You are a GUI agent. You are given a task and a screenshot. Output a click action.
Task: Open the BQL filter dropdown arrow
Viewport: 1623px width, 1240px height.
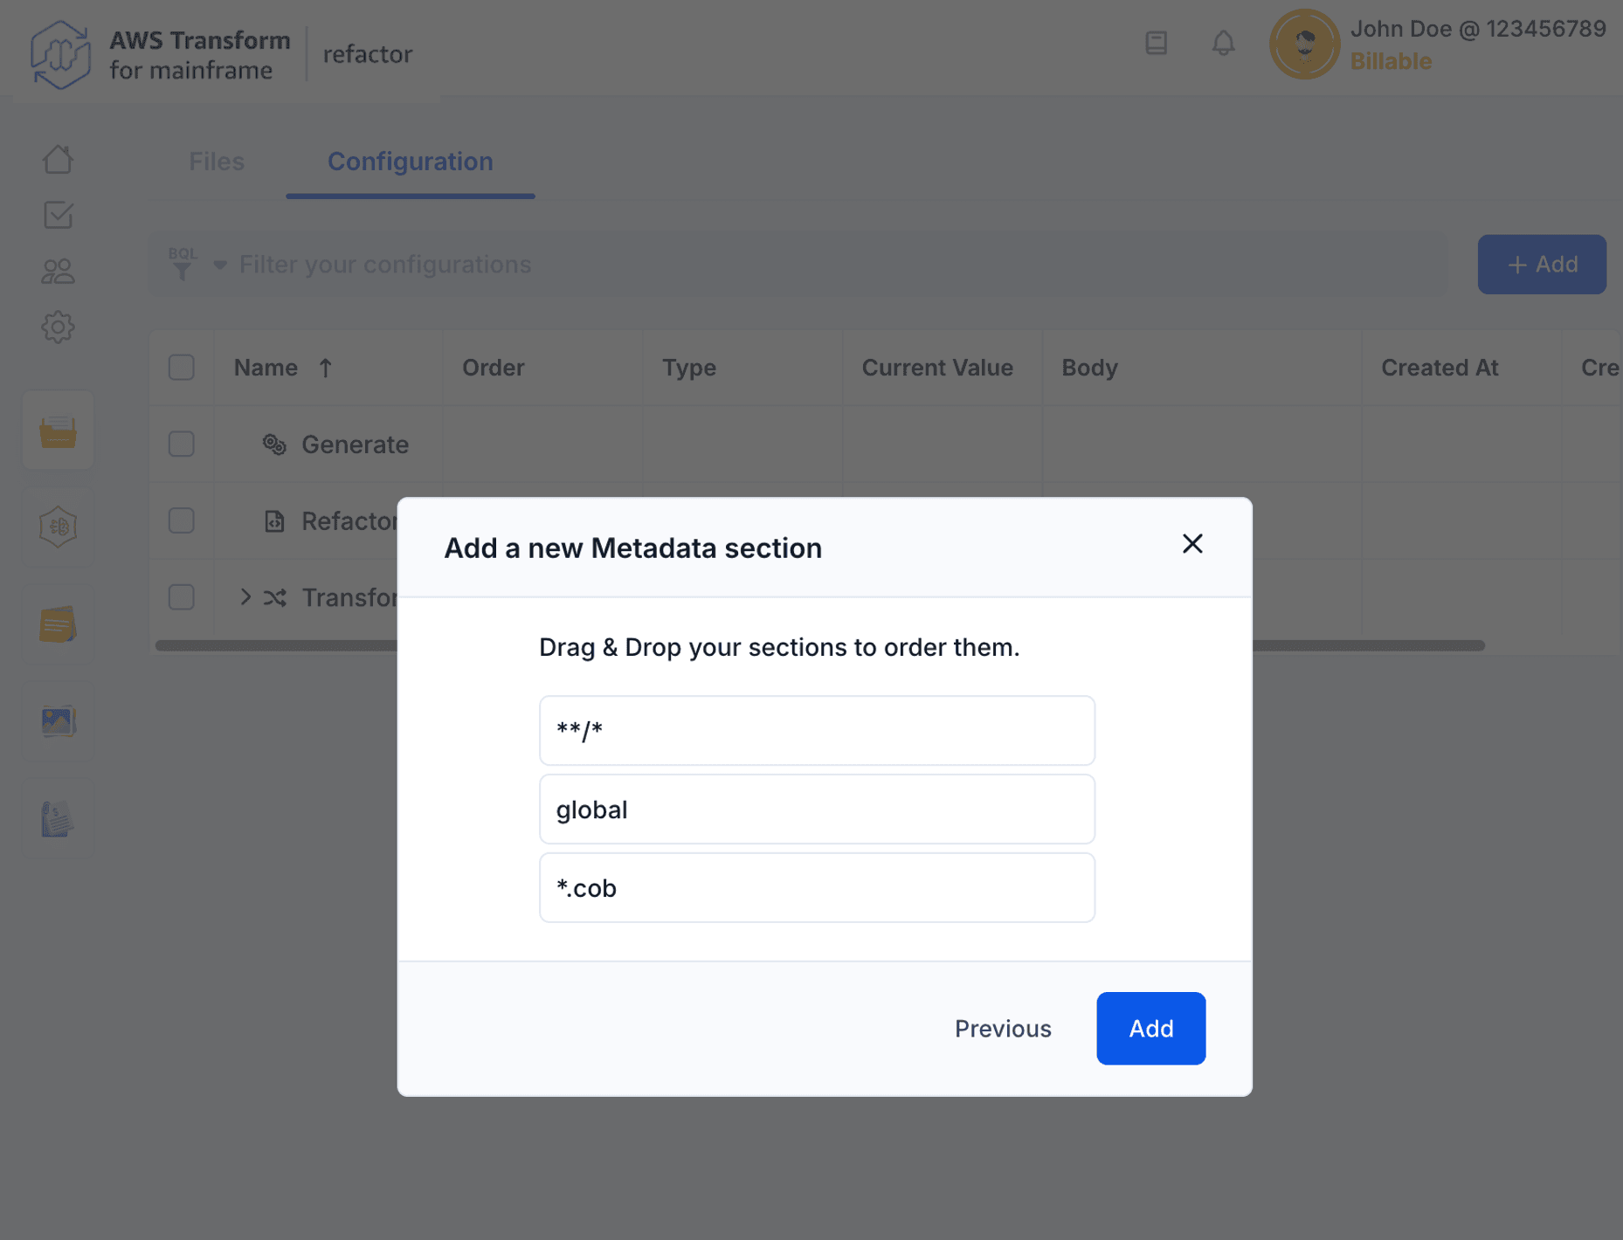(220, 265)
